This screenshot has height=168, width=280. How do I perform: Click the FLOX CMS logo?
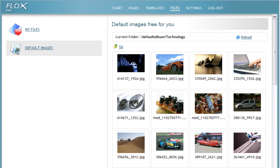point(16,7)
